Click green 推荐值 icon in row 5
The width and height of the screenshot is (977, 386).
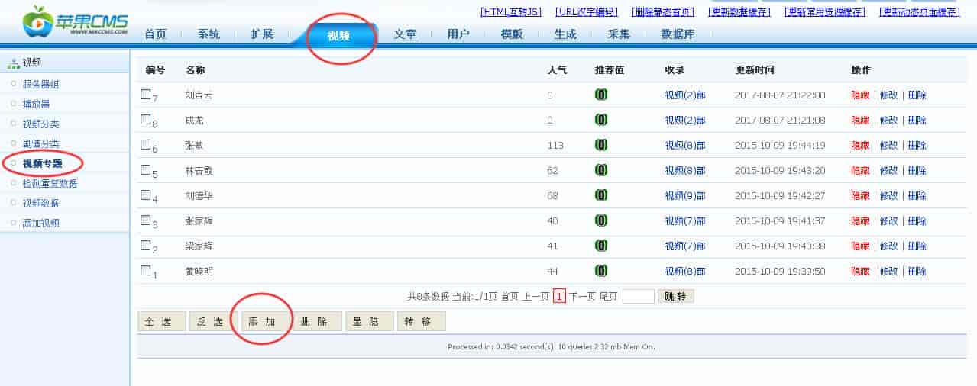pos(601,170)
